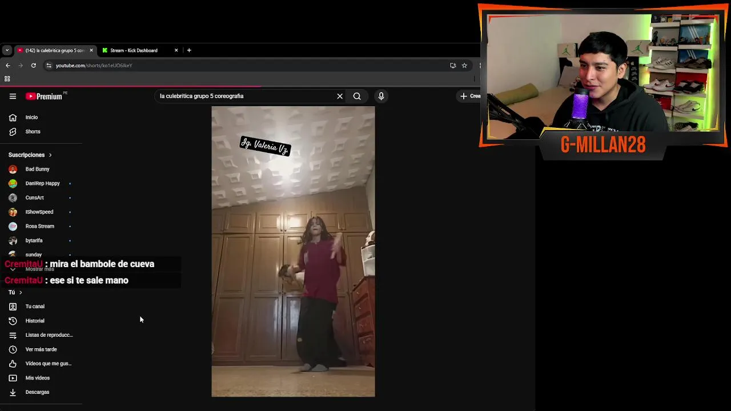Click the G-MILLAN28 webcam overlay

(603, 82)
